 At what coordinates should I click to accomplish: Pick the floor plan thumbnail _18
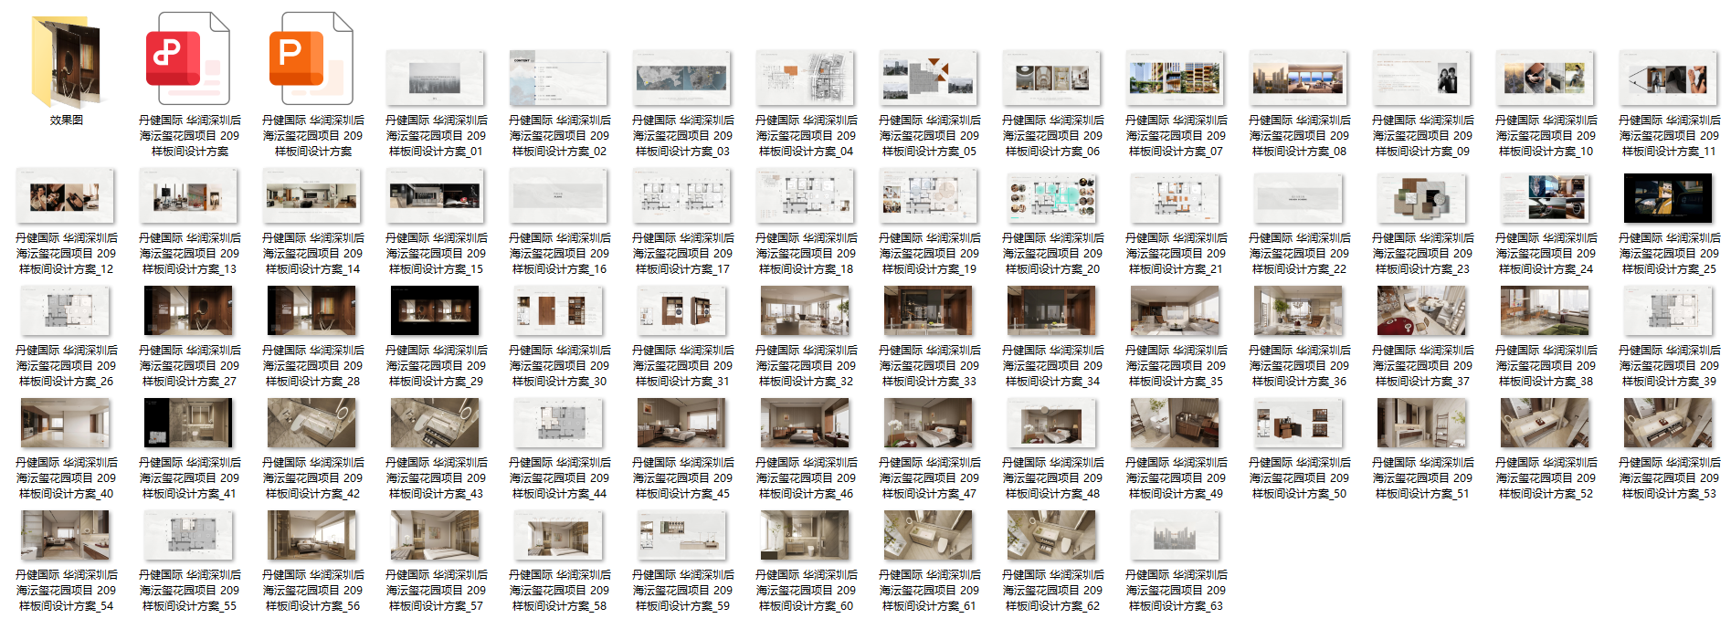pos(805,196)
